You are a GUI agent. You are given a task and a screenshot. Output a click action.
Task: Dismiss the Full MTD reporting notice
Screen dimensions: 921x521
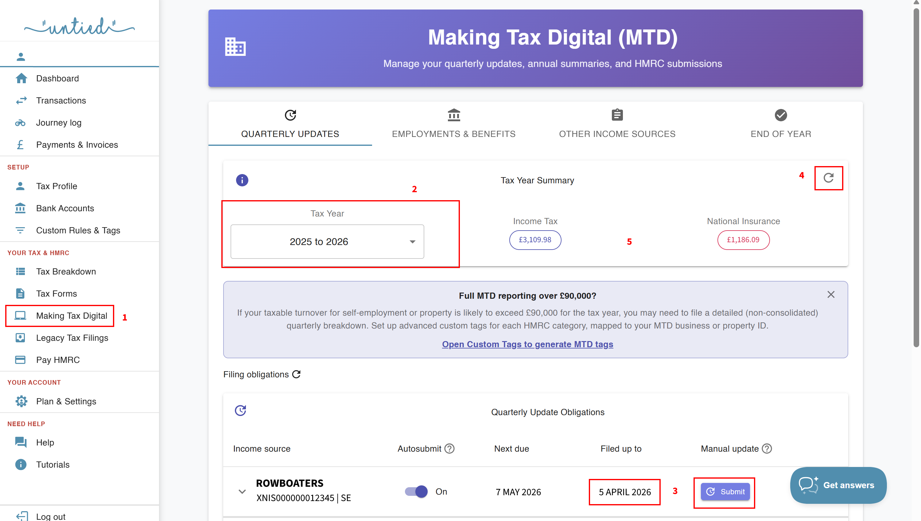point(830,294)
